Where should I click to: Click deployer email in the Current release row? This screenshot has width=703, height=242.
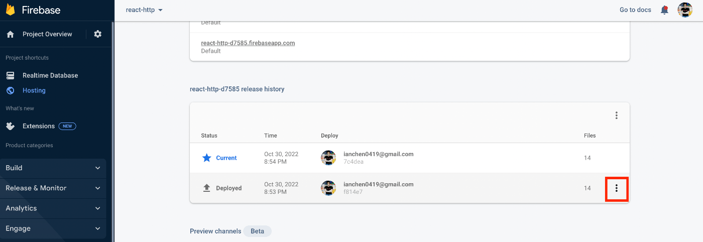379,154
